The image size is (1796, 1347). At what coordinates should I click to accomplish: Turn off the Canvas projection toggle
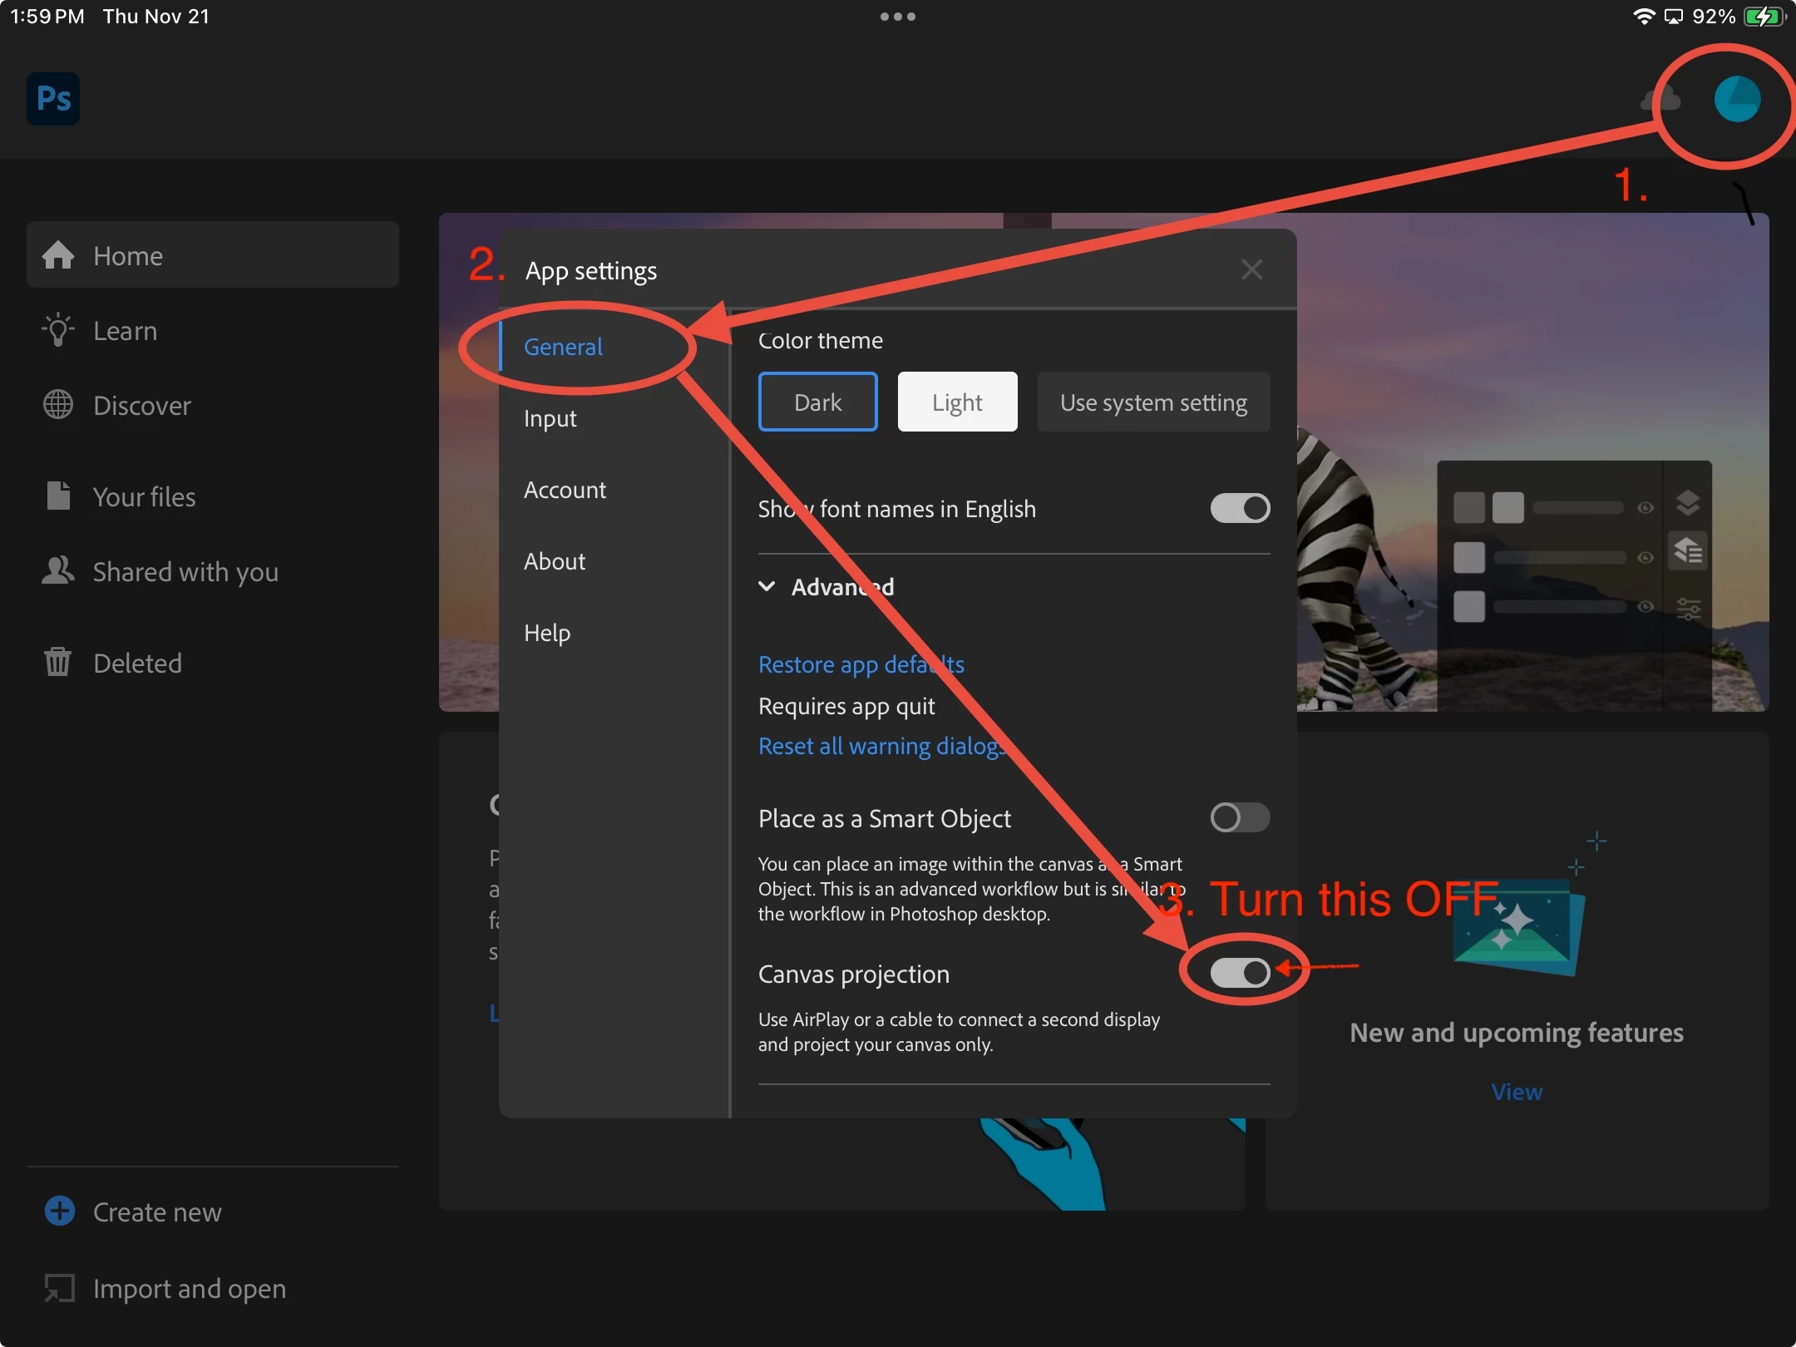[x=1240, y=973]
